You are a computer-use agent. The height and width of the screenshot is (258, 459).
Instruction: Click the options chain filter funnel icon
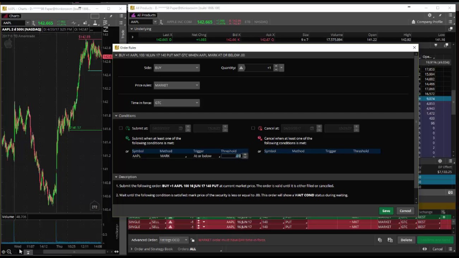(436, 45)
